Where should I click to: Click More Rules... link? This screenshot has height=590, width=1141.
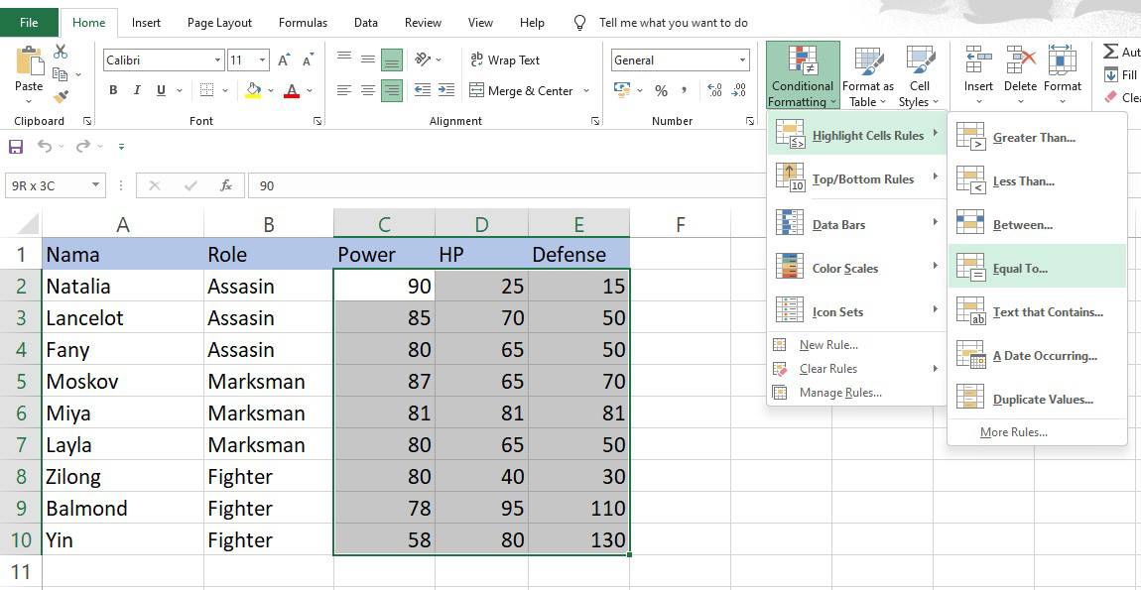pos(1014,432)
